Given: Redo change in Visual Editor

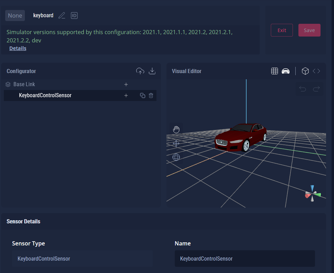Looking at the screenshot, I should (316, 89).
